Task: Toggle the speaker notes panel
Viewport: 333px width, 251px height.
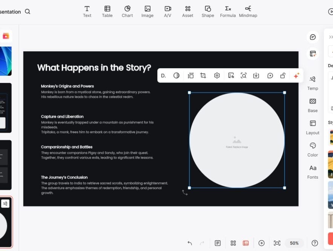Action: (x=218, y=243)
